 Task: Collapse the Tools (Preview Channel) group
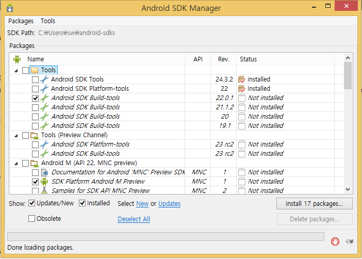[16, 136]
